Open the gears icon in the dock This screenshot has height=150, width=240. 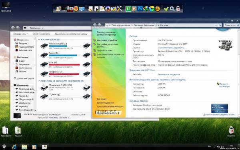172,9
